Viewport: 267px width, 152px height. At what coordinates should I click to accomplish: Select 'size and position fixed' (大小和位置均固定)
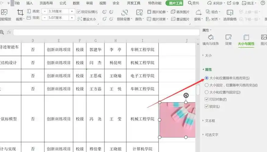coord(206,92)
